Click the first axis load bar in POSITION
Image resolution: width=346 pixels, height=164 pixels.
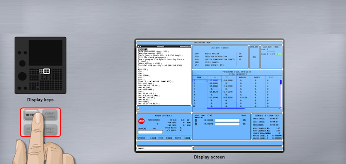(227, 121)
